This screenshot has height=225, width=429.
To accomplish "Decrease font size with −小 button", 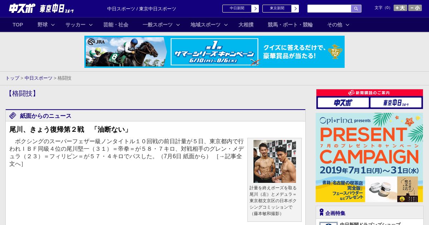I will coord(415,8).
